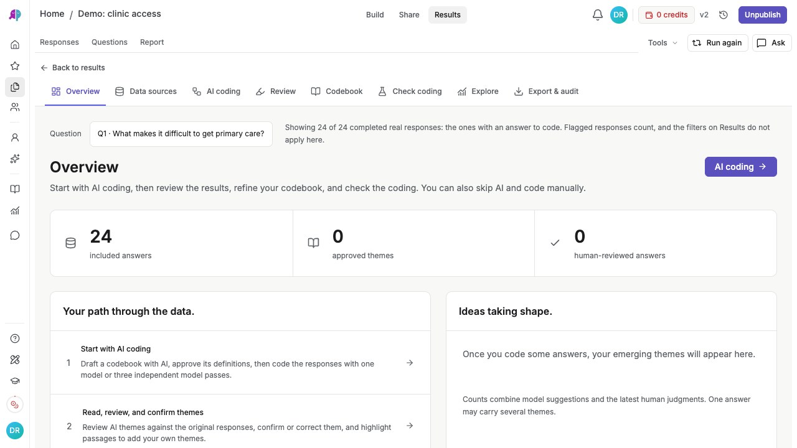Open step 1 Start with AI coding
The height and width of the screenshot is (448, 797).
coord(240,362)
